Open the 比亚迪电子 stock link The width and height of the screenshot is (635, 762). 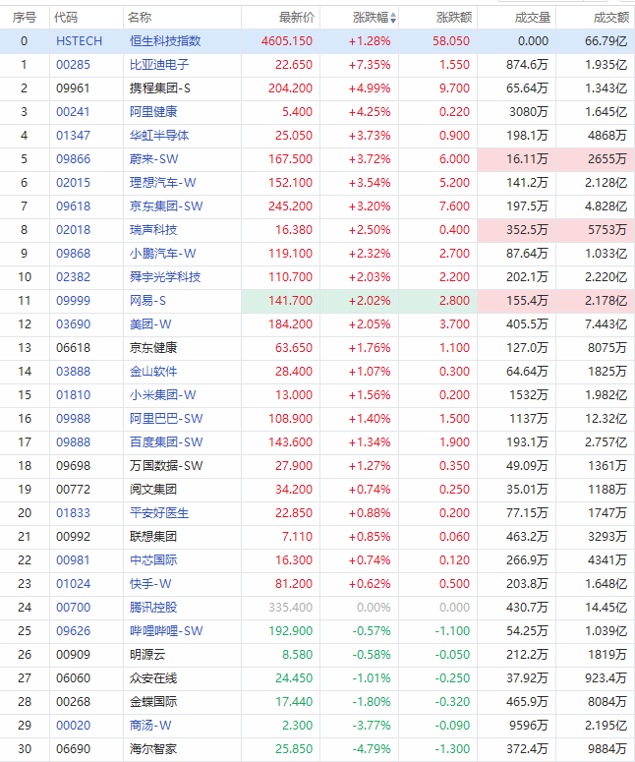(159, 65)
